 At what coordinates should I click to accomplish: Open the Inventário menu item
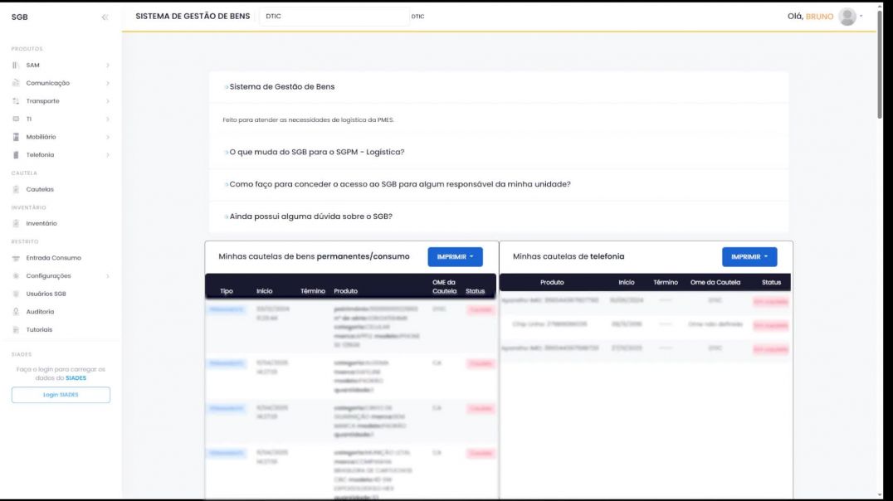[41, 224]
